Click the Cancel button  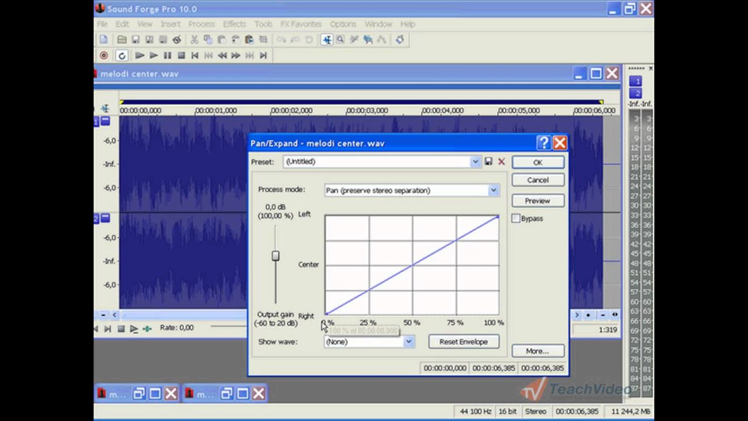tap(538, 180)
